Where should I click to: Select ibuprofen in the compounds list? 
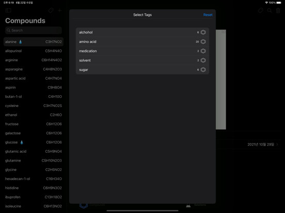coord(34,197)
